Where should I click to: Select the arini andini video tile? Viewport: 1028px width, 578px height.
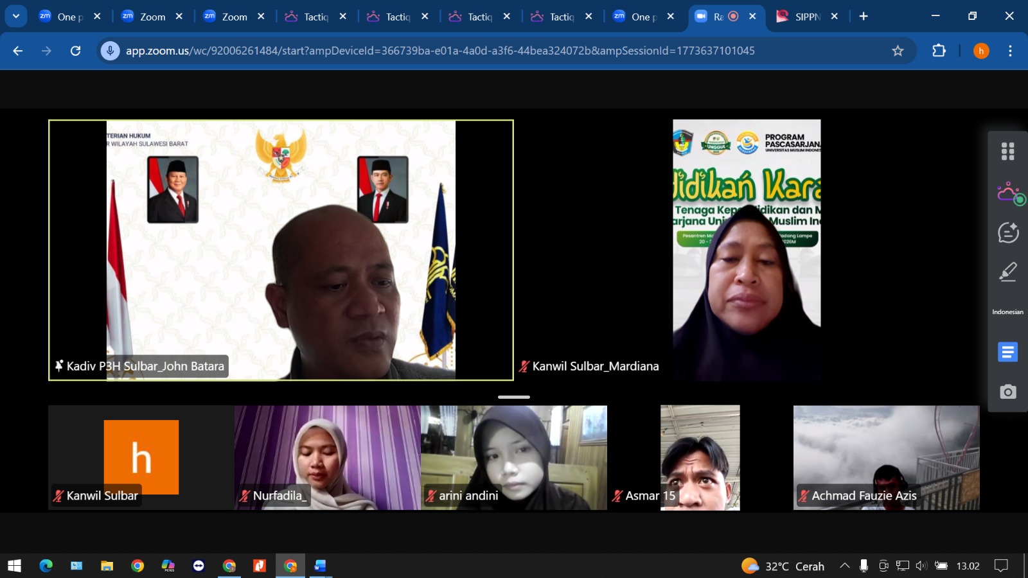pos(513,457)
